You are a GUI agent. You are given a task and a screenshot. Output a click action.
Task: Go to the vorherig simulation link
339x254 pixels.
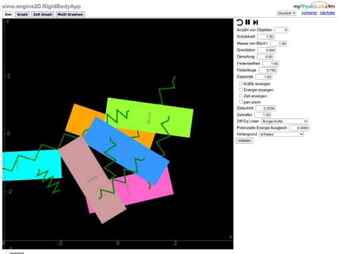coord(309,13)
